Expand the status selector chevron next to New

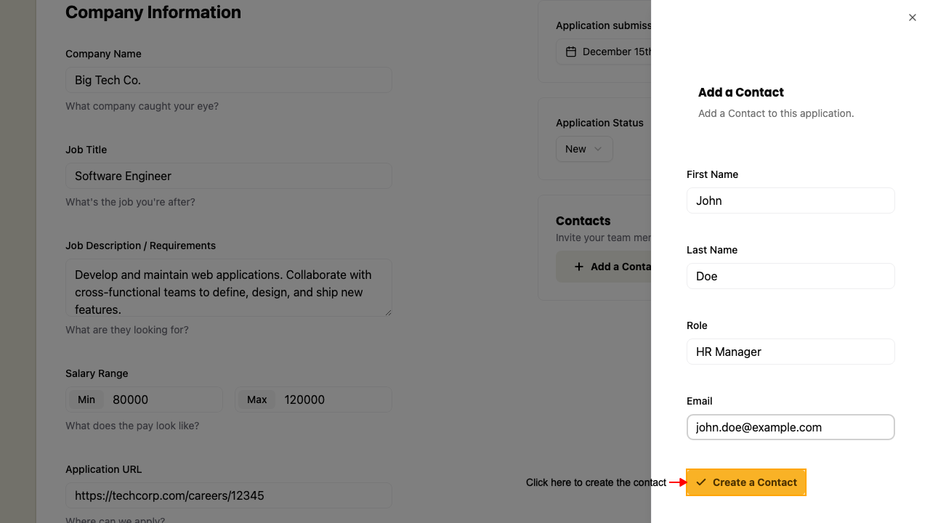[x=599, y=149]
